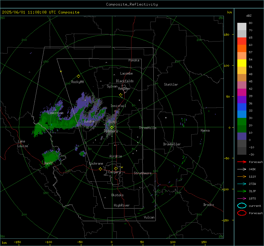
Task: Click the orange 111V arrow legend icon
Action: tap(242, 176)
